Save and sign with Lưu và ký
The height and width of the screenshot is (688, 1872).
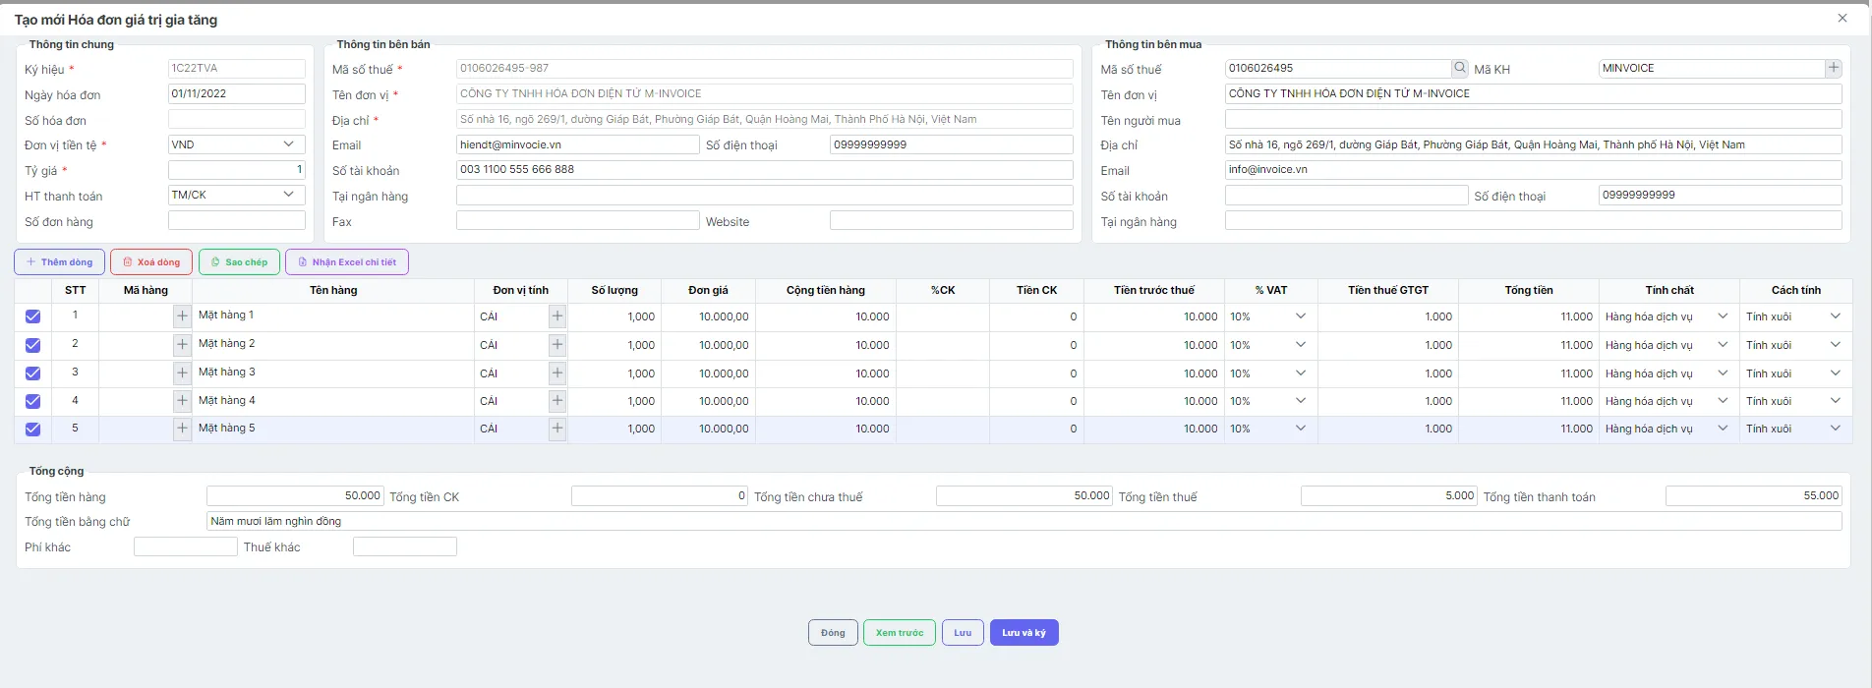(x=1024, y=633)
